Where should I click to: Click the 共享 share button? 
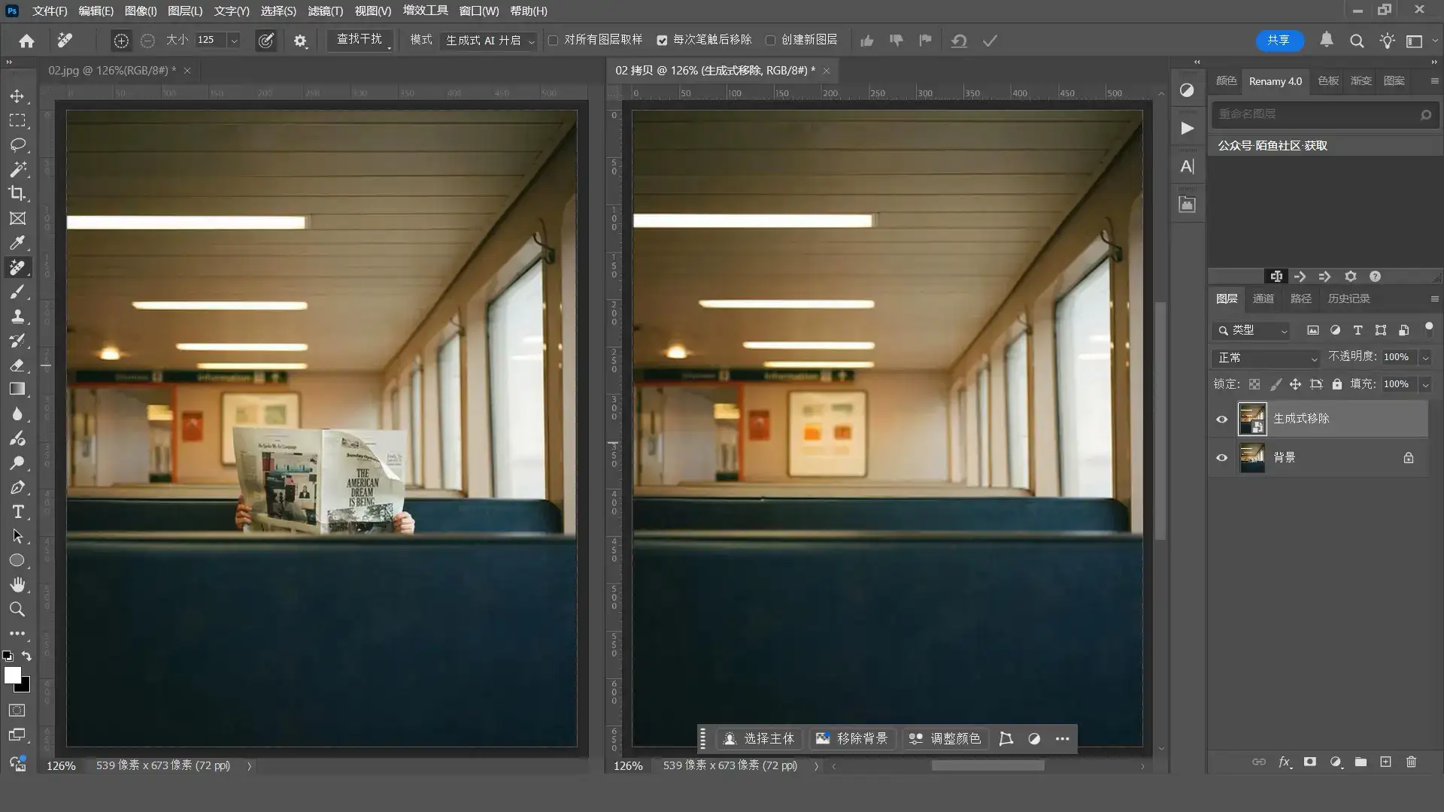pos(1279,41)
